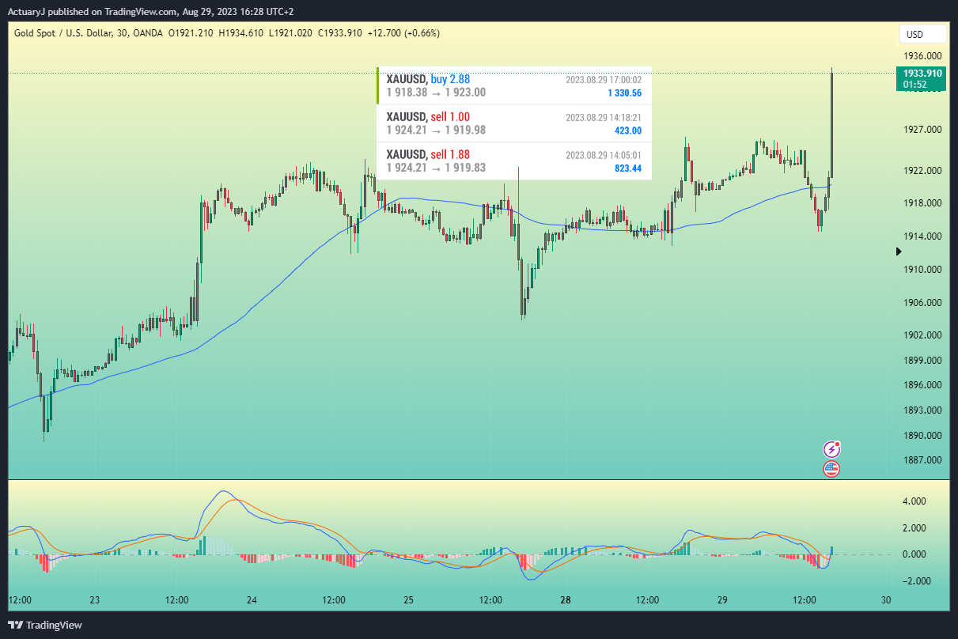Click price scale label 1899.000
The width and height of the screenshot is (958, 639).
922,361
